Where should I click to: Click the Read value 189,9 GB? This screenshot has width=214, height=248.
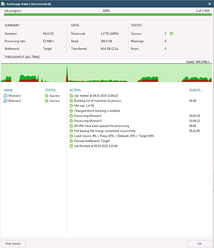106,41
